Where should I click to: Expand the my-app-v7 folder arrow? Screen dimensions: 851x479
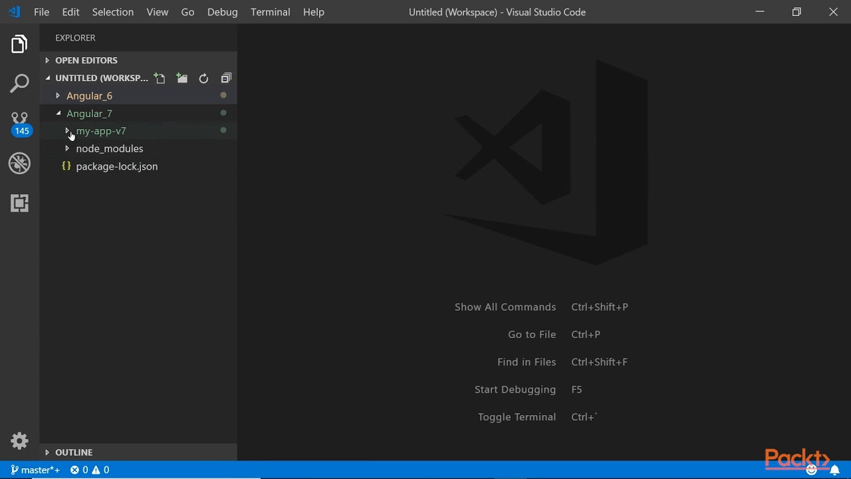point(67,131)
